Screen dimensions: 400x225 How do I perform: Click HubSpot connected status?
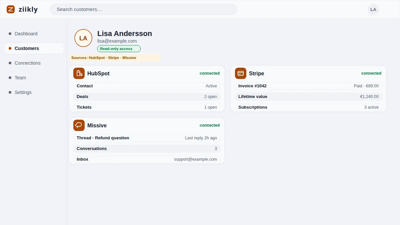[x=210, y=73]
